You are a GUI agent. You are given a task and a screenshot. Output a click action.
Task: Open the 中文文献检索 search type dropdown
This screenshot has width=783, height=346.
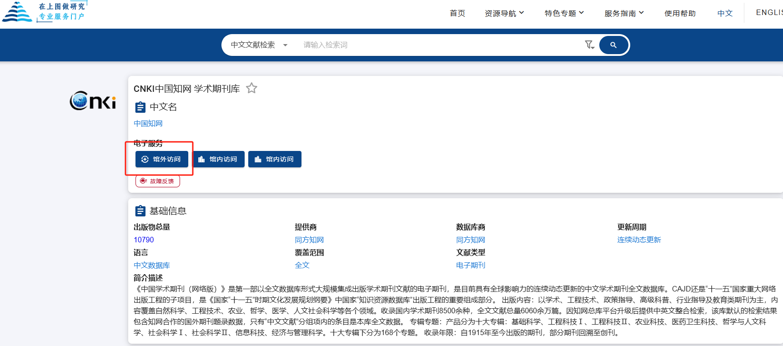pyautogui.click(x=259, y=45)
